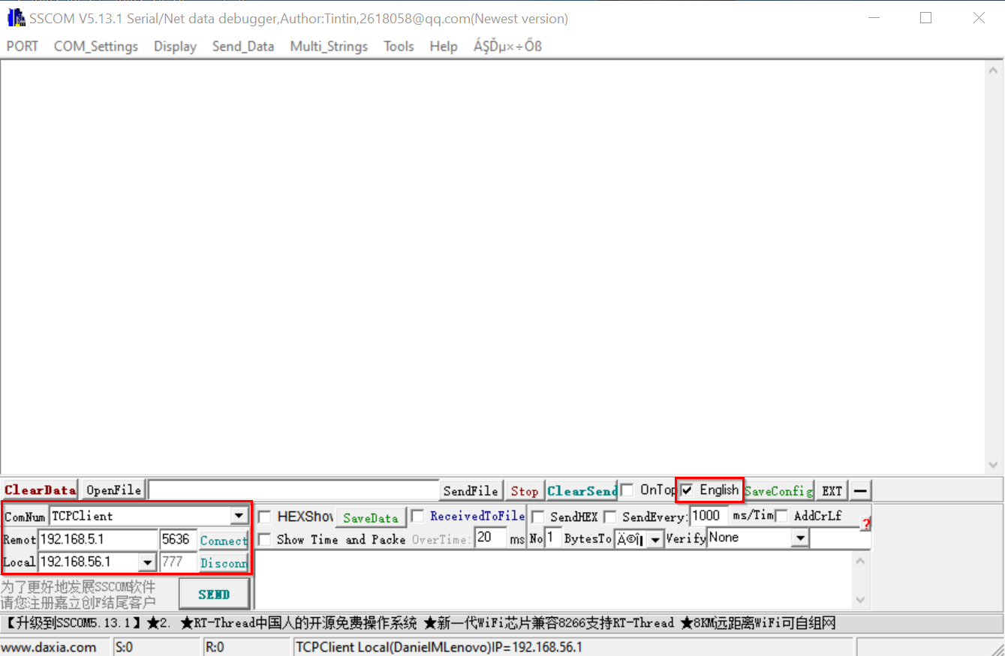1005x656 pixels.
Task: Click the S:0 sent counter
Action: 124,647
